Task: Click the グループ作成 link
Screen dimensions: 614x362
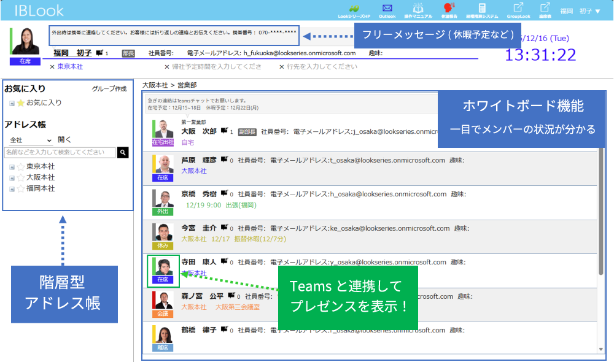Action: click(109, 89)
